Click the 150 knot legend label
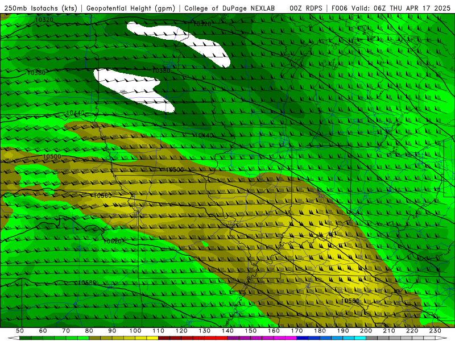The width and height of the screenshot is (455, 341). 251,331
